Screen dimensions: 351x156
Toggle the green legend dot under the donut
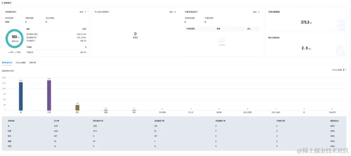9,52
